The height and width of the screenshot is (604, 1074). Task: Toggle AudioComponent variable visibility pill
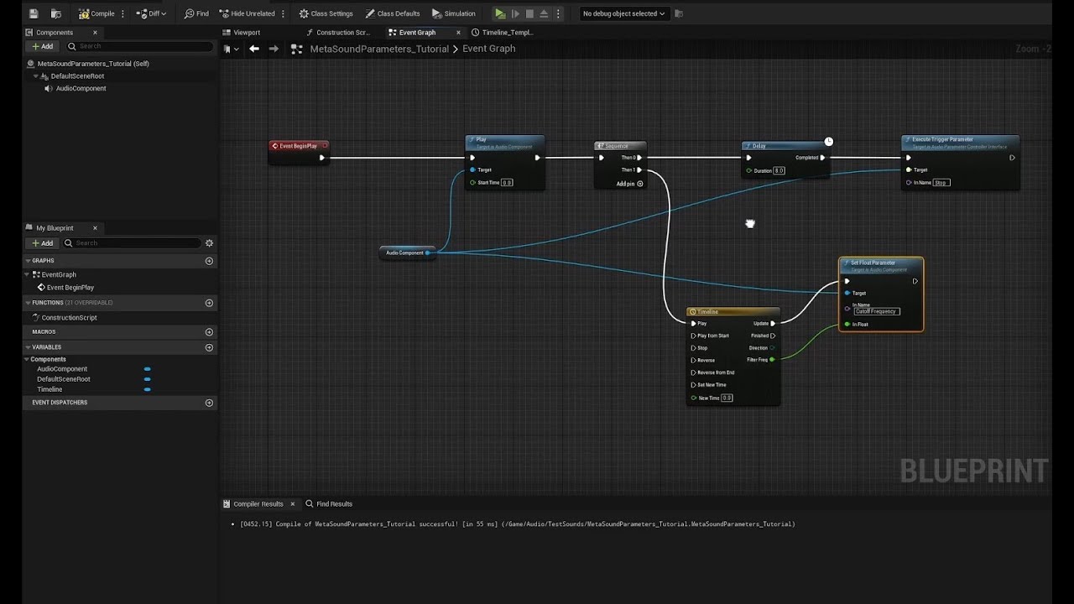pyautogui.click(x=148, y=369)
